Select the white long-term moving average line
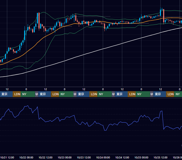 pos(84,55)
